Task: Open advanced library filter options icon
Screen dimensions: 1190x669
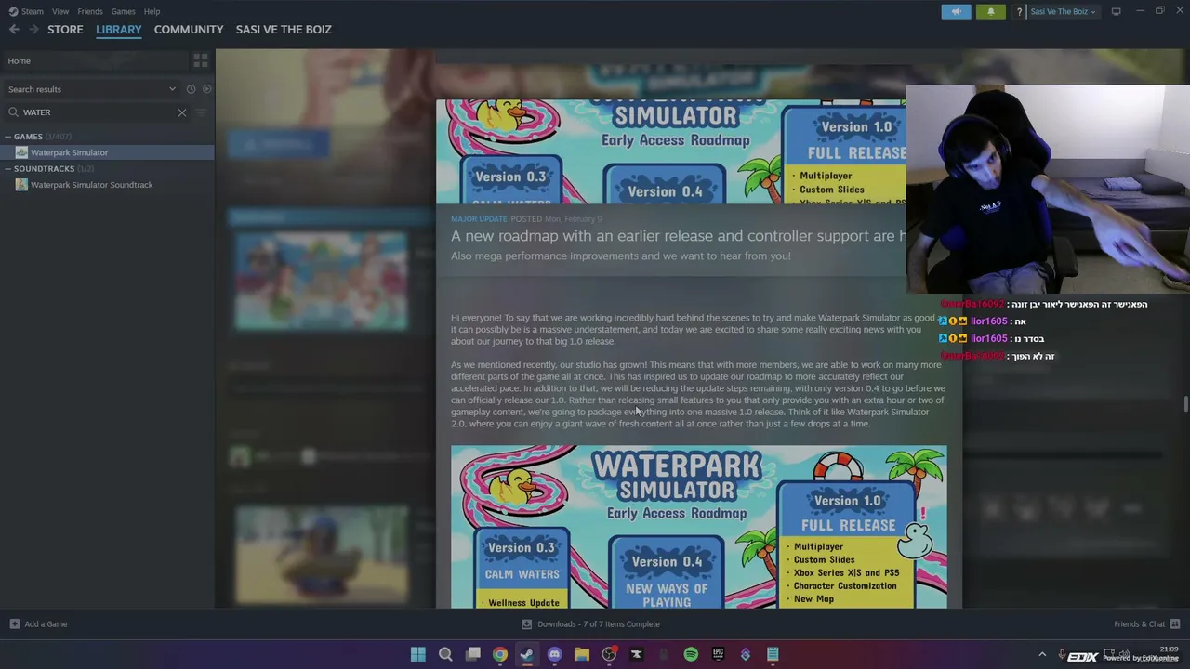Action: tap(201, 112)
